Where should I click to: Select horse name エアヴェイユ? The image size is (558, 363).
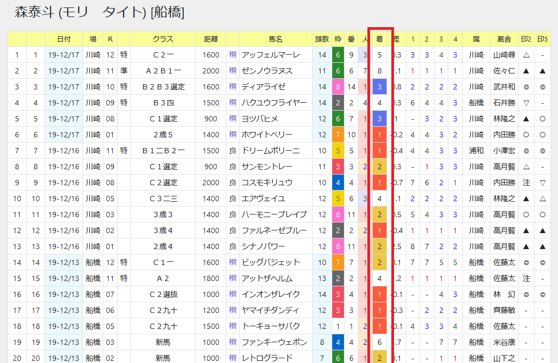point(264,199)
